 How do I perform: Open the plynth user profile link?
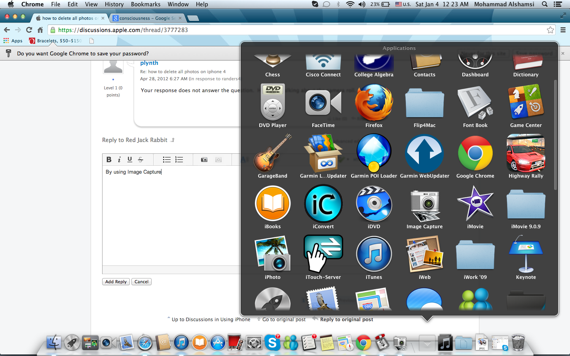coord(149,63)
